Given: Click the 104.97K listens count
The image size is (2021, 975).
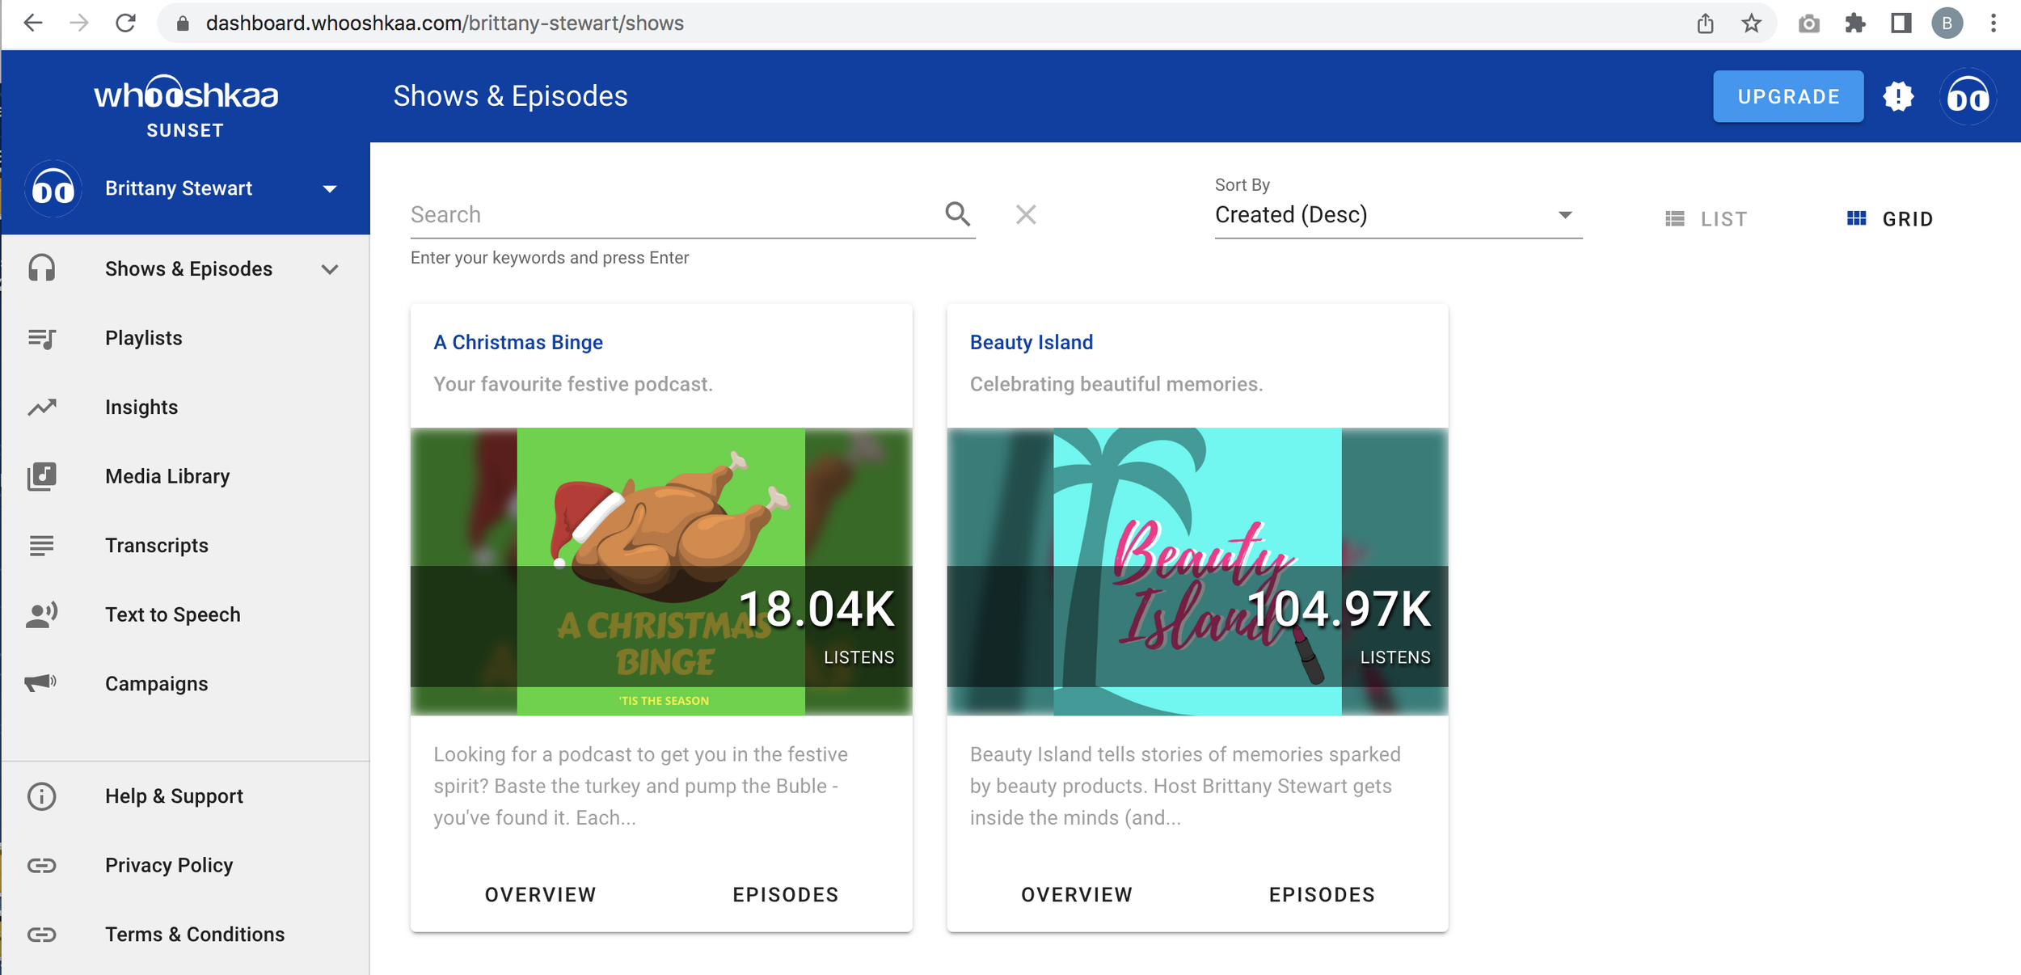Looking at the screenshot, I should click(1339, 609).
